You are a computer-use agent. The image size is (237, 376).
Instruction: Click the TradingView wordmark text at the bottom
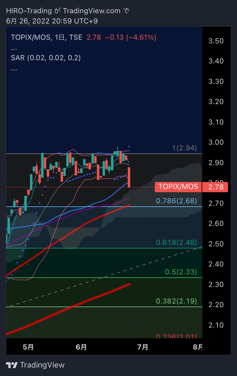coord(42,365)
